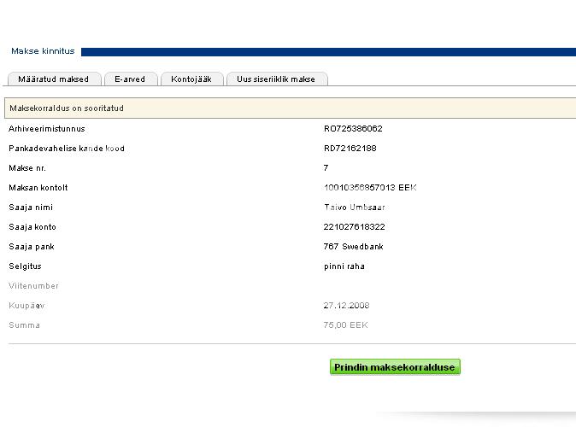Select archive ID value RO725386062
Viewport: 576px width, 427px height.
[x=352, y=129]
